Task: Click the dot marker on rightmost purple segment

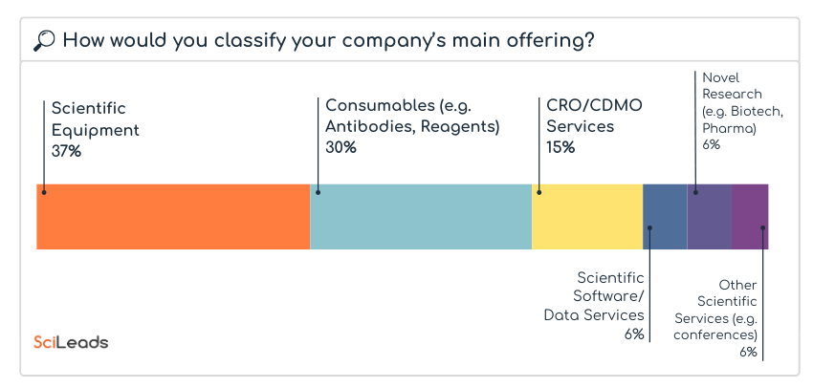Action: [762, 227]
